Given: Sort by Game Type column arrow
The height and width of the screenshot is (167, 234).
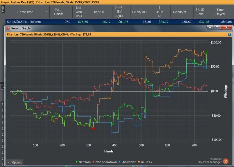Looking at the screenshot, I should 46,12.
